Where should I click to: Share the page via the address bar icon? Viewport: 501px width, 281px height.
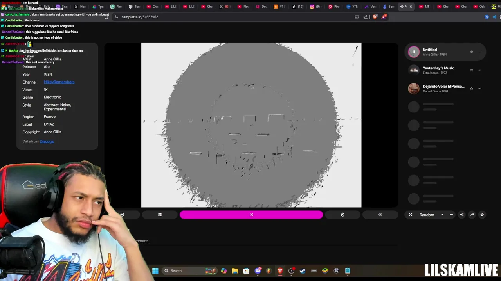point(366,17)
